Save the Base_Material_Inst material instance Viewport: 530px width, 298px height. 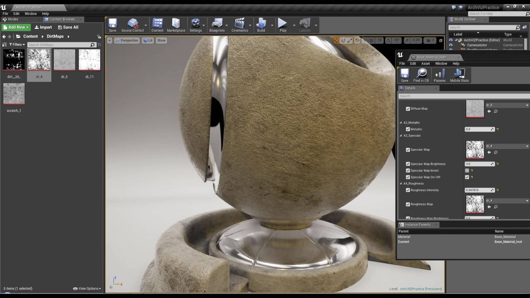[x=405, y=75]
